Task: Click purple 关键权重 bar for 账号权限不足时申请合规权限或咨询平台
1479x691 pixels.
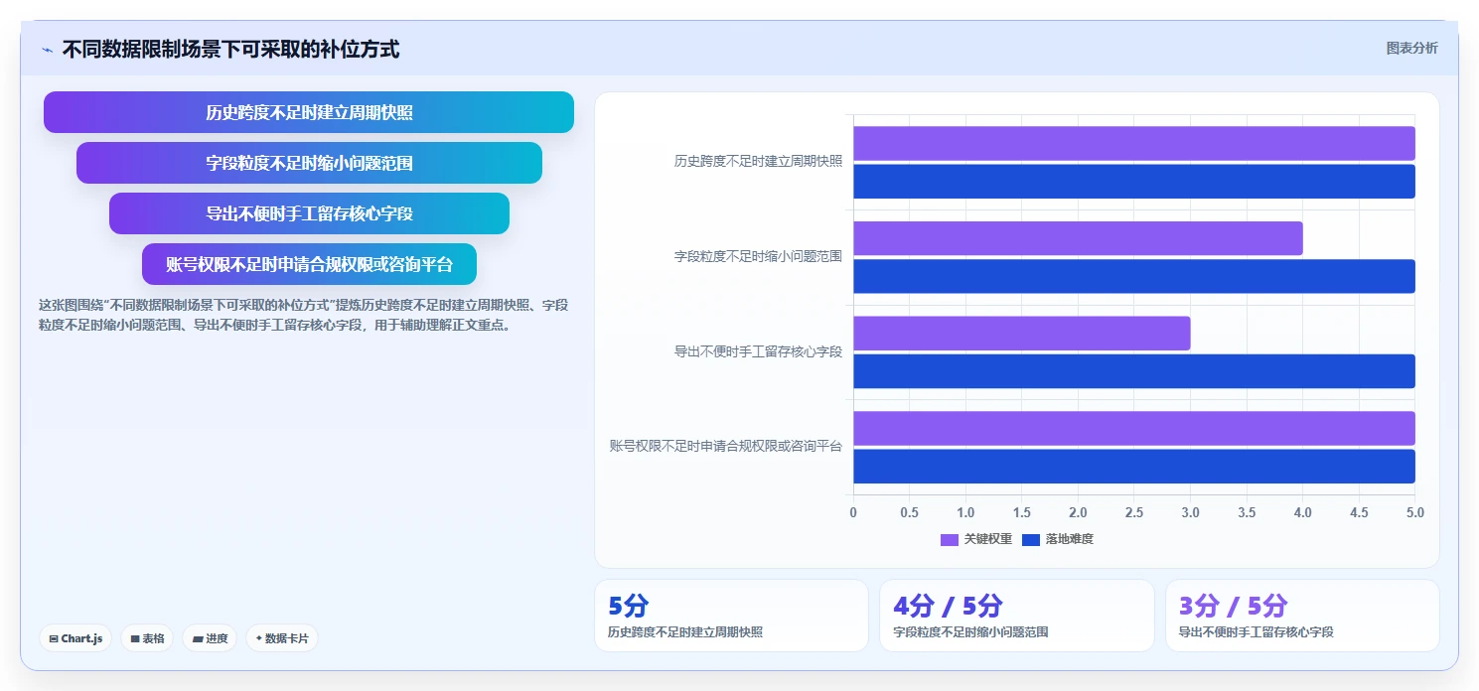Action: 1133,428
